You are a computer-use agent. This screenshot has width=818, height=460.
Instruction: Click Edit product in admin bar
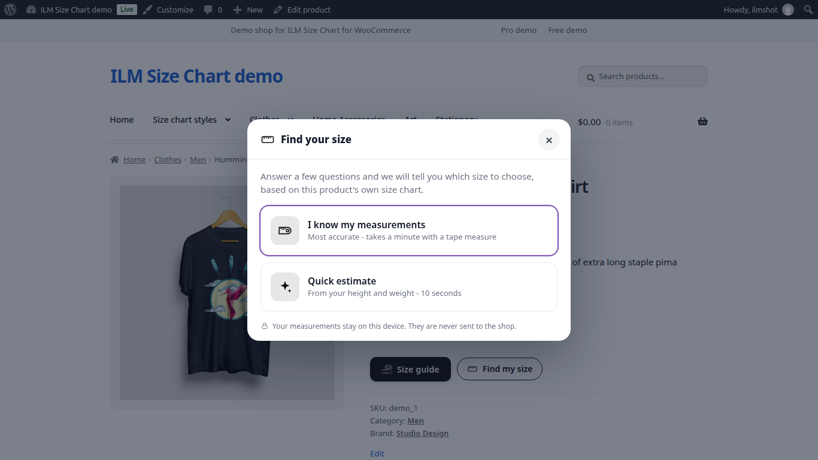click(302, 10)
